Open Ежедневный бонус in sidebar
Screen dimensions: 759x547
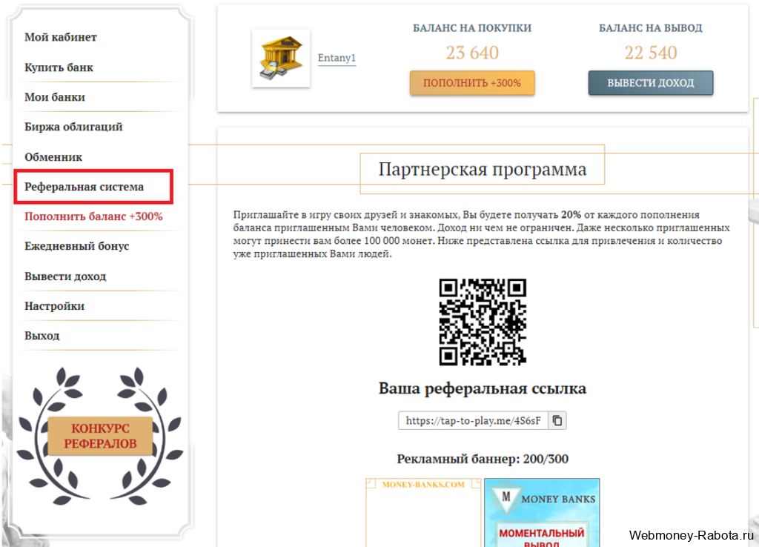[x=77, y=246]
